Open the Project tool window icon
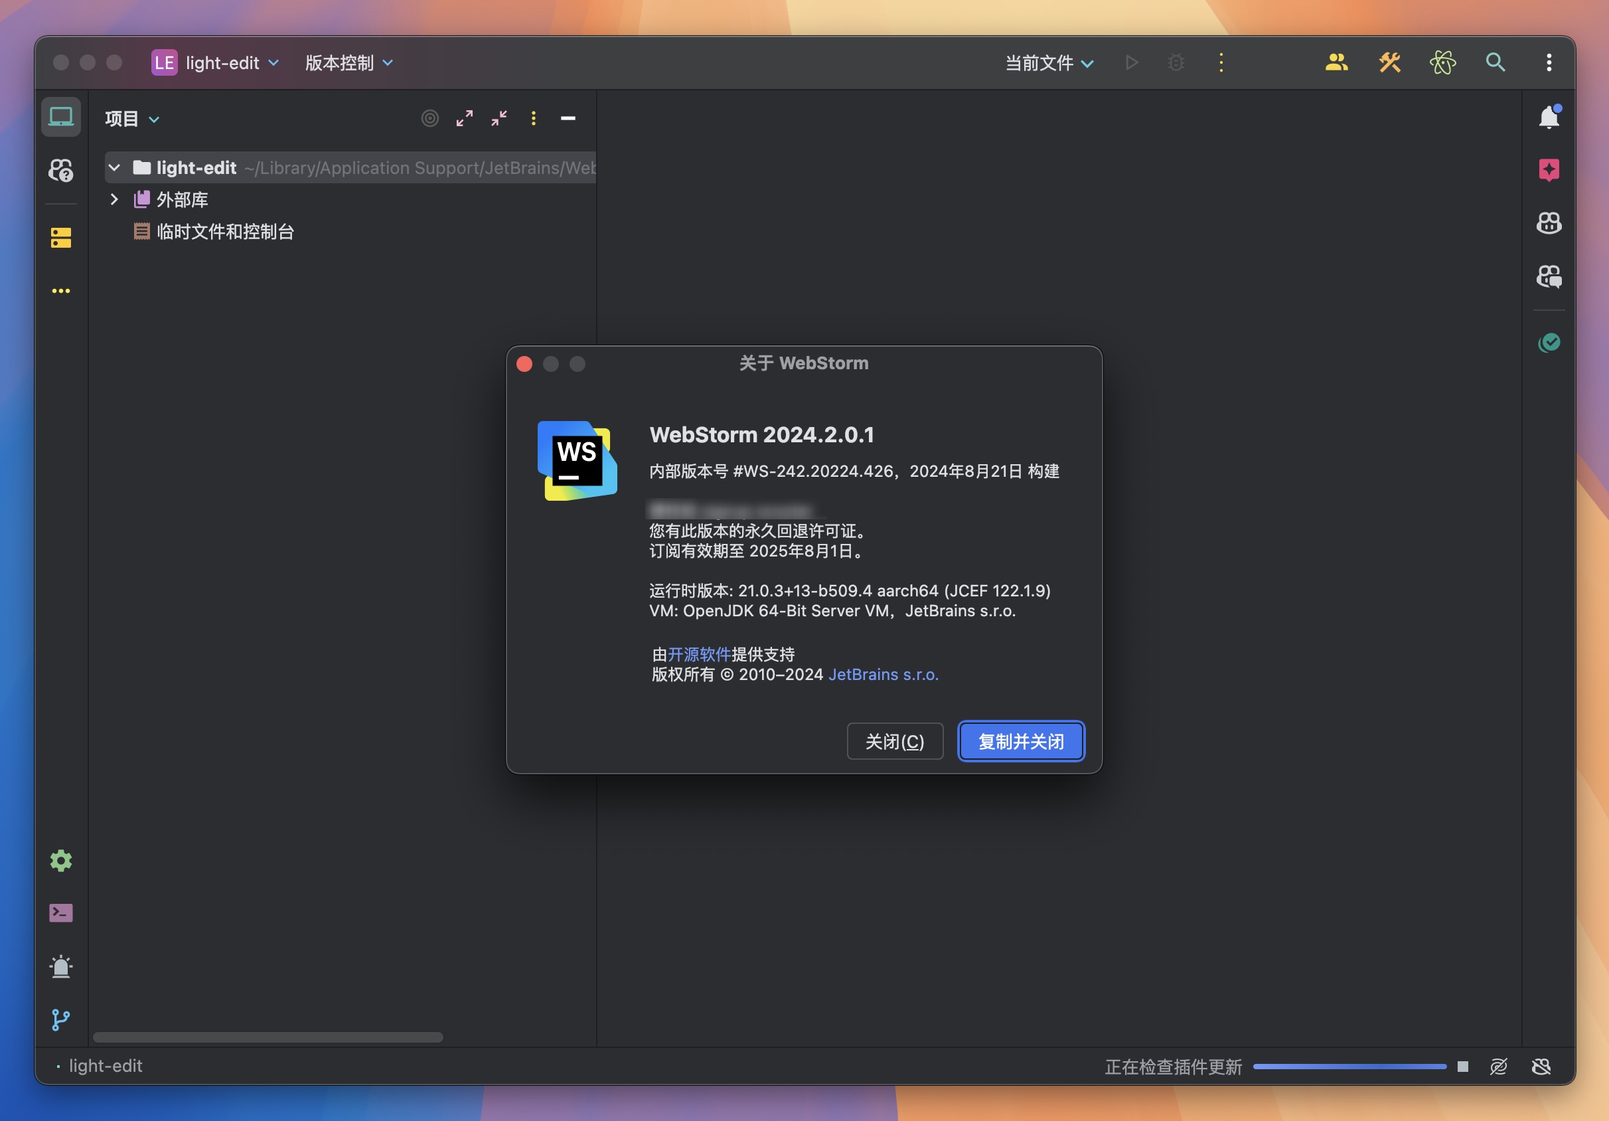The height and width of the screenshot is (1121, 1609). click(61, 117)
